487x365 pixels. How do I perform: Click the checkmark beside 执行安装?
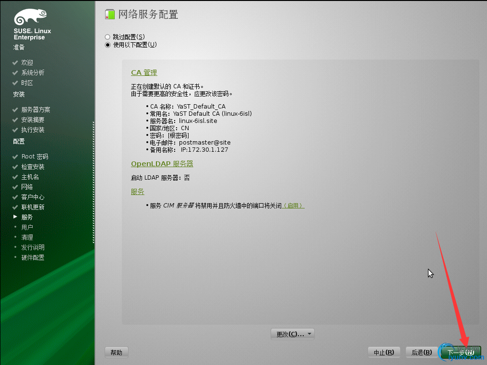[15, 130]
